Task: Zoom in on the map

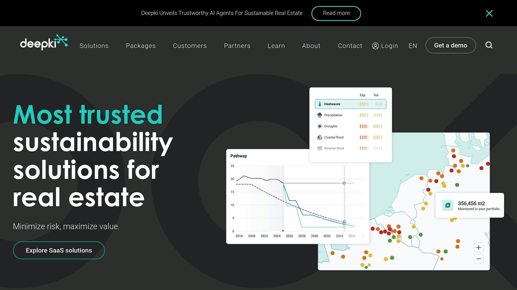Action: [478, 248]
